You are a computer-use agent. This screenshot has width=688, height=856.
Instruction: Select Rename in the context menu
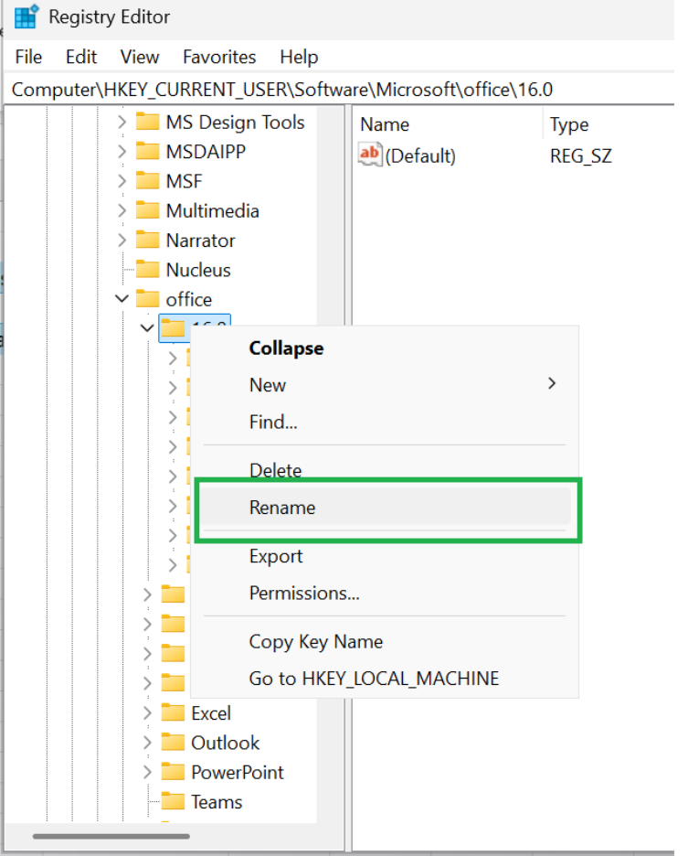pyautogui.click(x=385, y=508)
